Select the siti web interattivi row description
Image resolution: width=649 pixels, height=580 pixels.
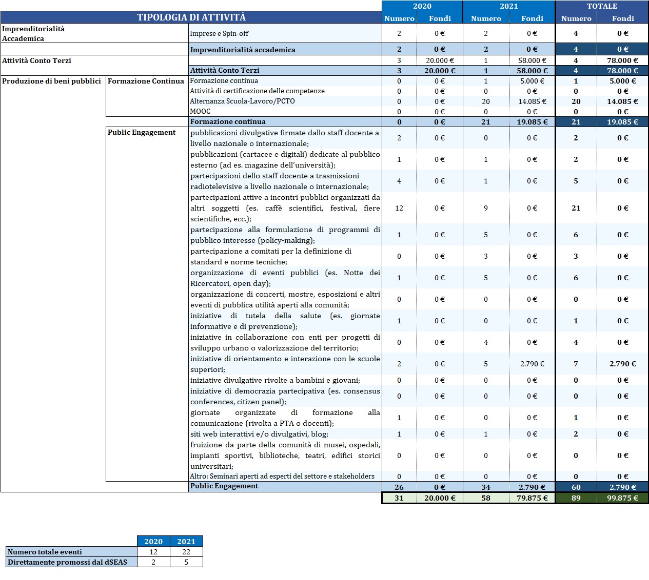coord(259,434)
